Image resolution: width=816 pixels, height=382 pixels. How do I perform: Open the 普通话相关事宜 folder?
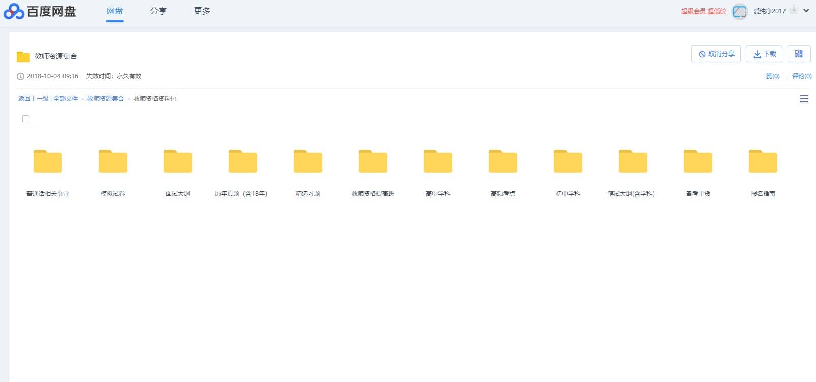click(x=48, y=162)
